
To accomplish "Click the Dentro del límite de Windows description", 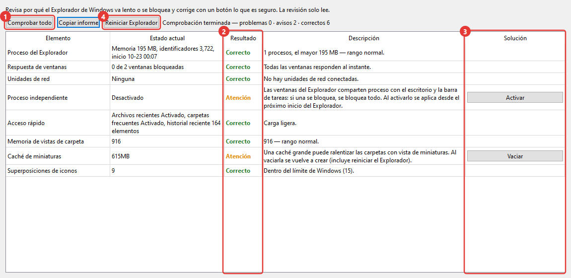I will click(309, 171).
